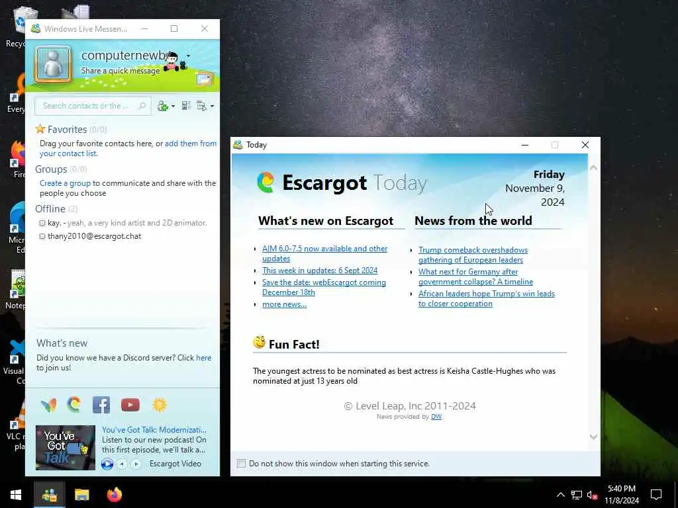Viewport: 678px width, 508px height.
Task: Open the Add a contact icon
Action: (163, 106)
